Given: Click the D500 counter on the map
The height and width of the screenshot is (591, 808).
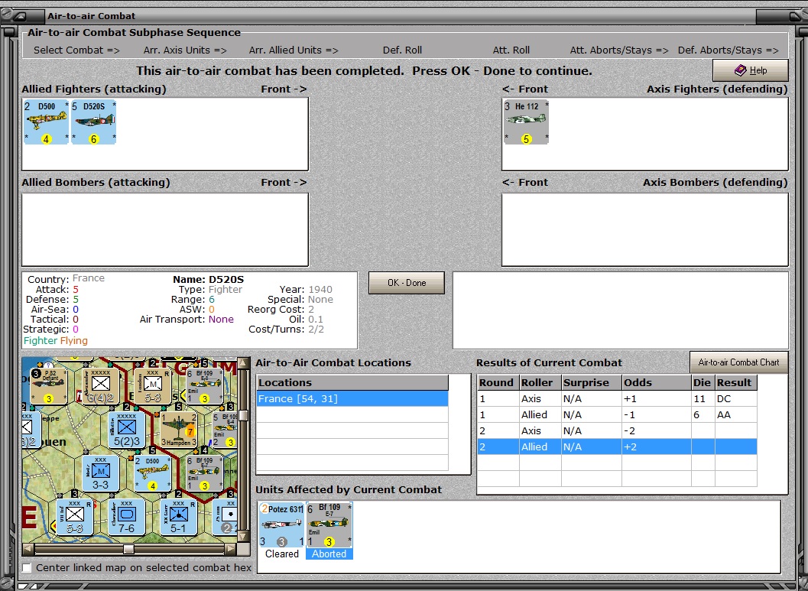Looking at the screenshot, I should pyautogui.click(x=153, y=473).
